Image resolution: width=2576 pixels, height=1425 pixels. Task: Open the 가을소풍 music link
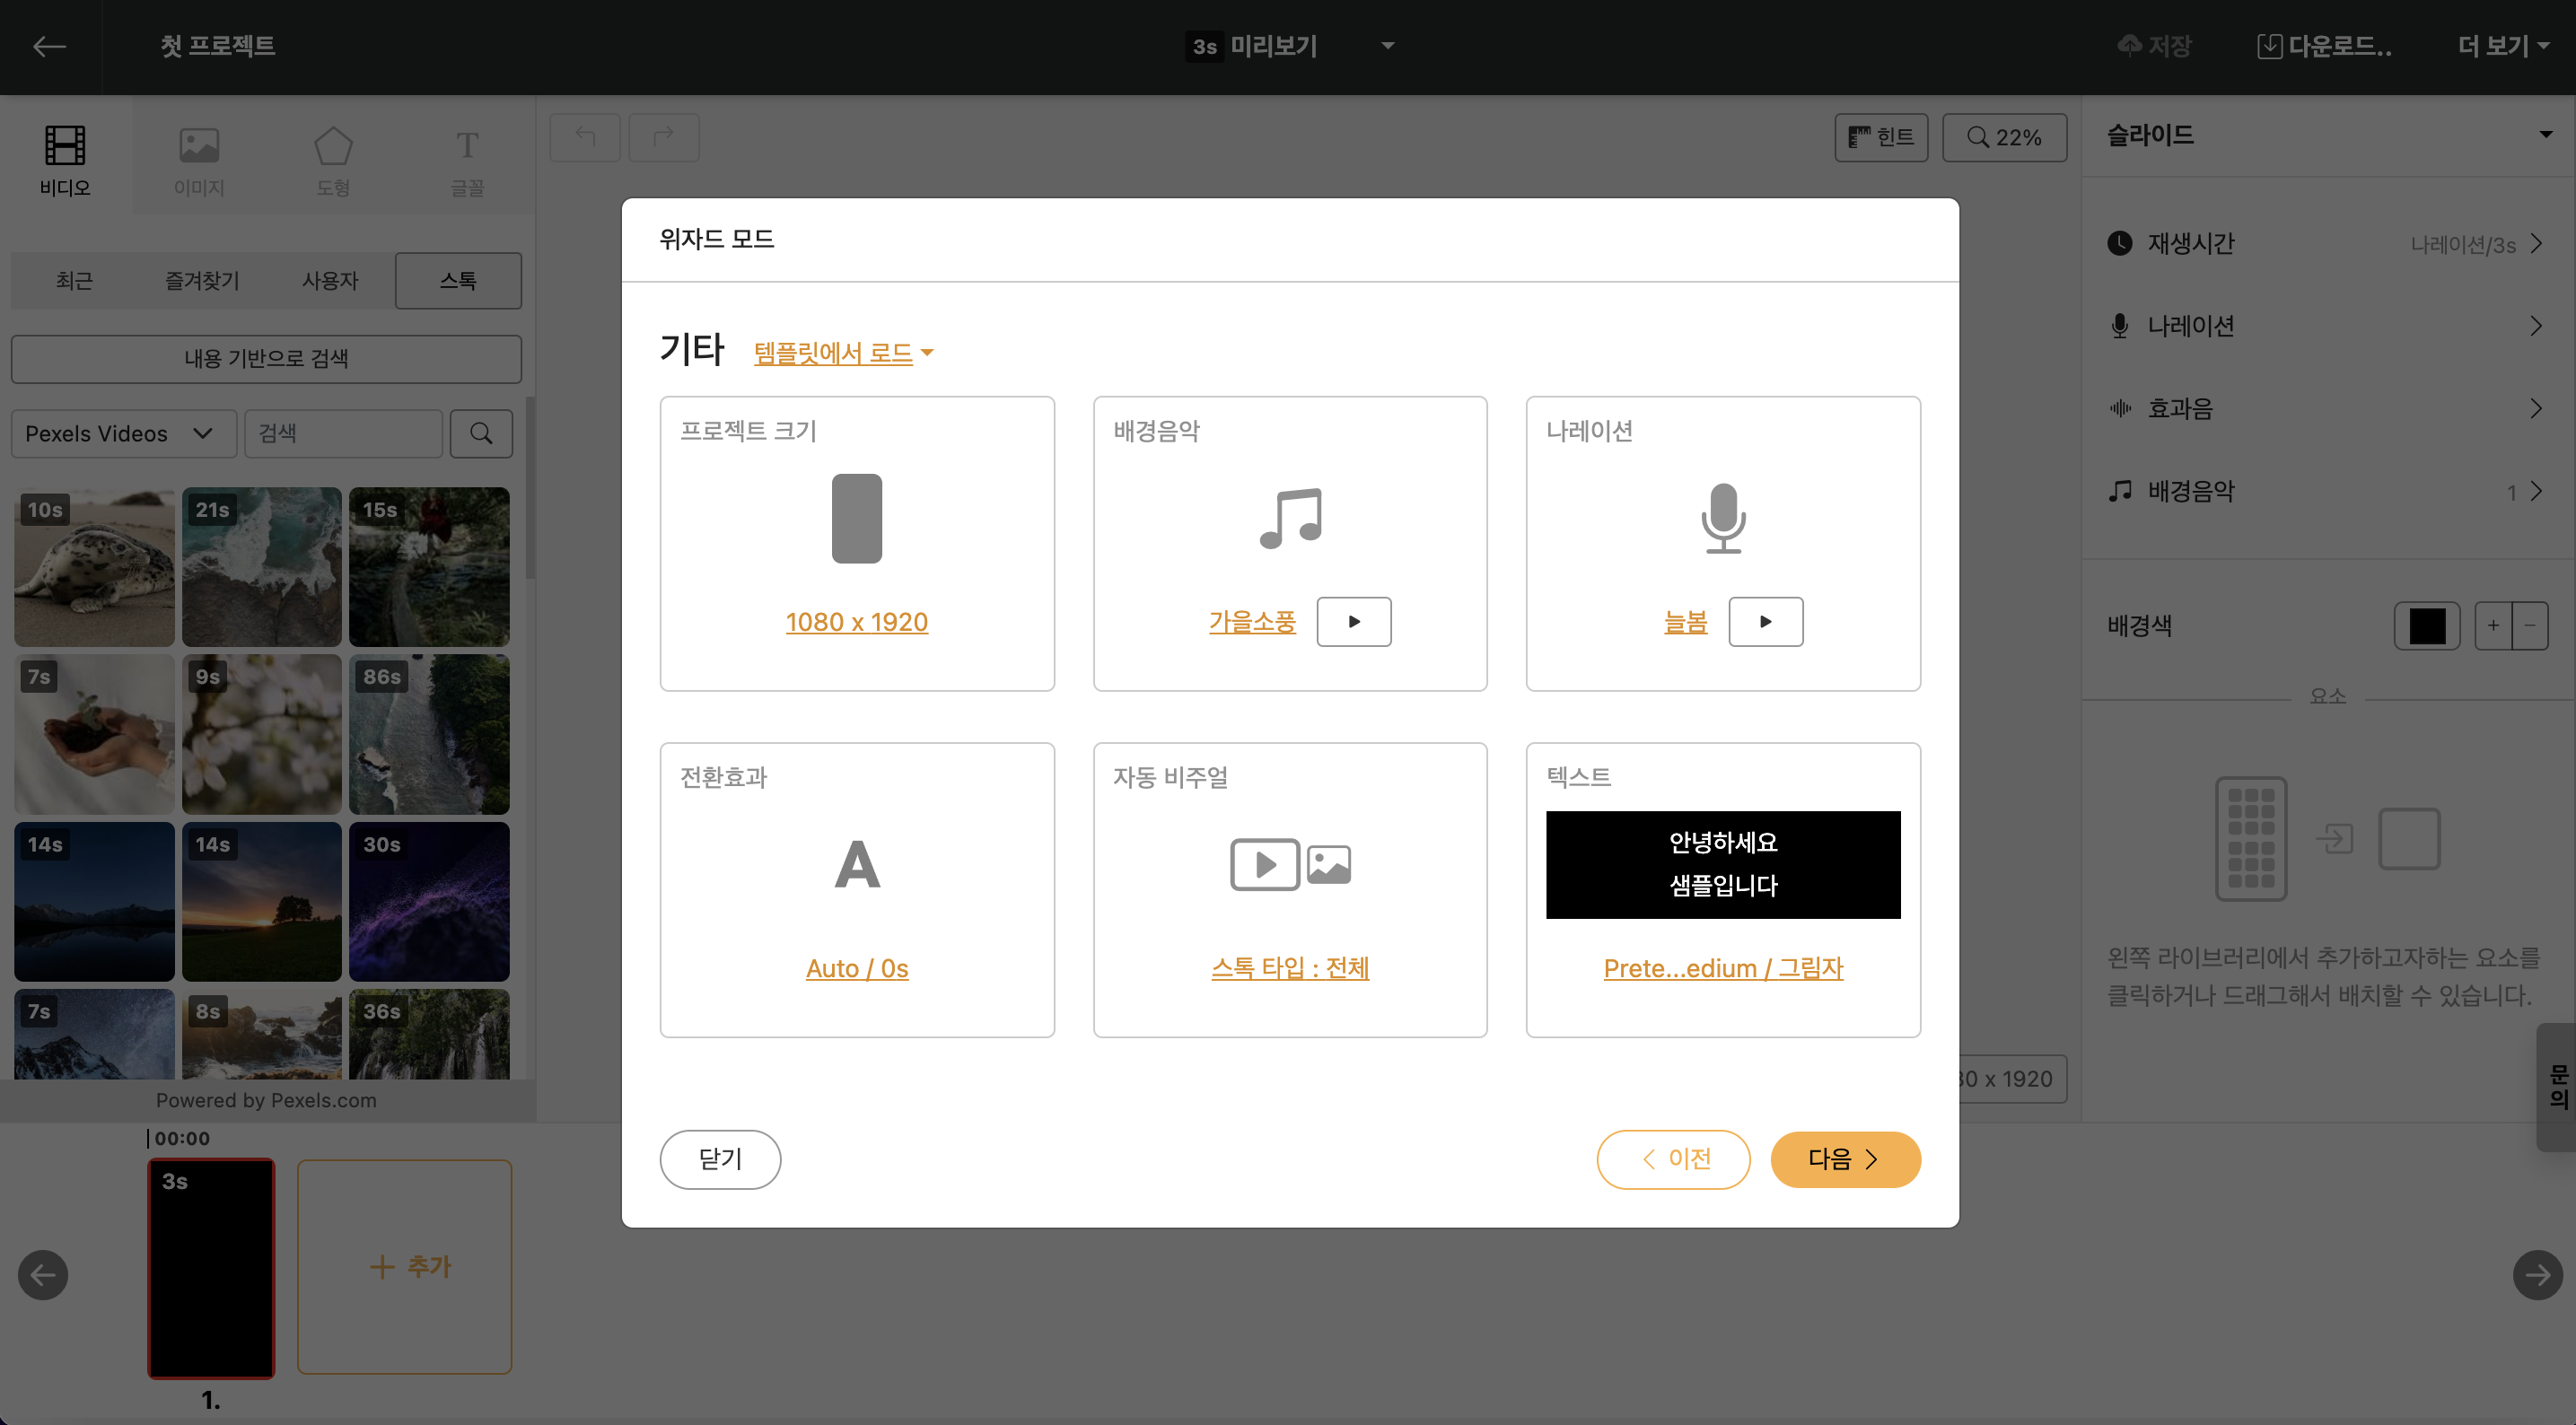[1252, 621]
